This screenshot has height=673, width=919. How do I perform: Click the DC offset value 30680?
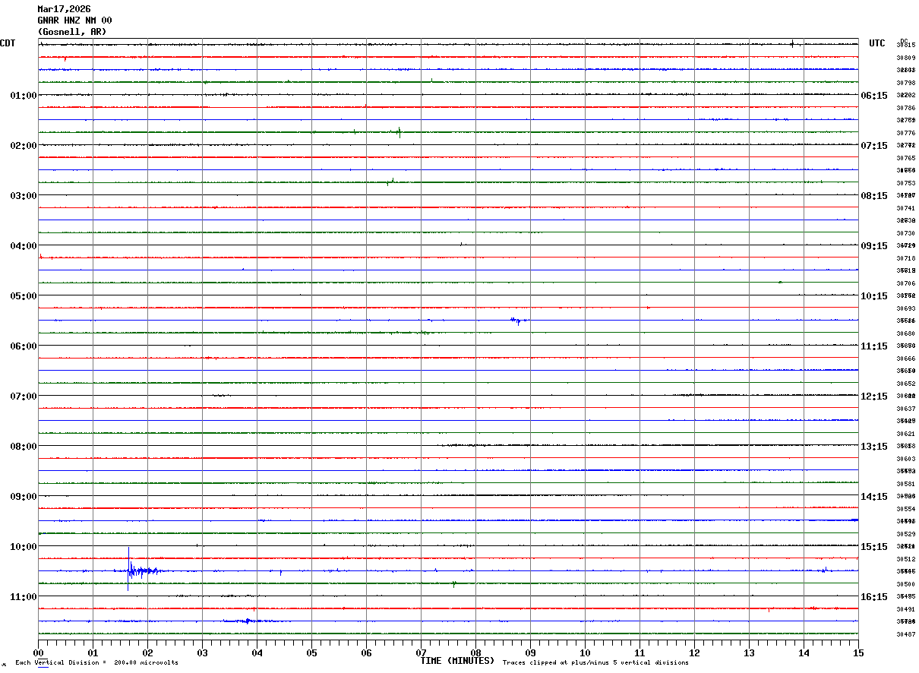click(x=905, y=333)
